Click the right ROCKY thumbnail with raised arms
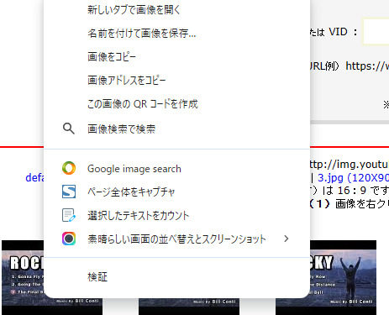Image resolution: width=389 pixels, height=315 pixels. (x=343, y=277)
